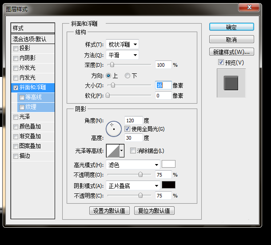Viewport: 271px width, 245px height.
Task: Click the gloss contour curve thumbnail
Action: (x=113, y=151)
